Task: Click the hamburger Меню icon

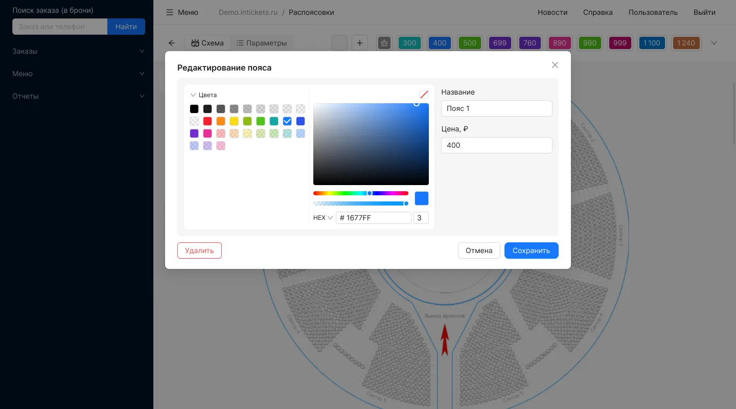Action: tap(170, 12)
